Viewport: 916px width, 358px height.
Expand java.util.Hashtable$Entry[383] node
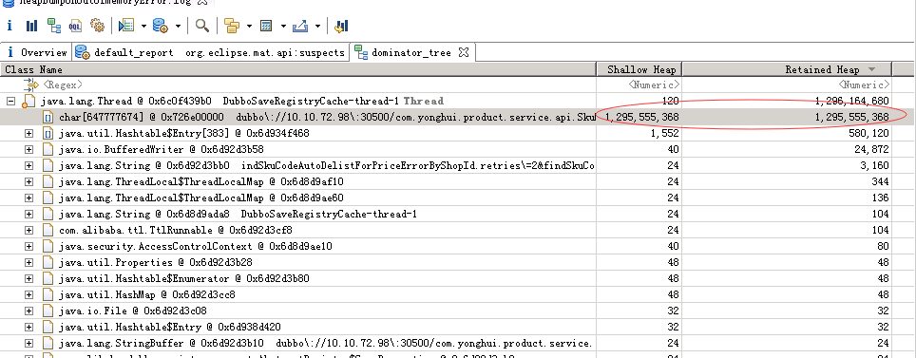click(x=29, y=133)
